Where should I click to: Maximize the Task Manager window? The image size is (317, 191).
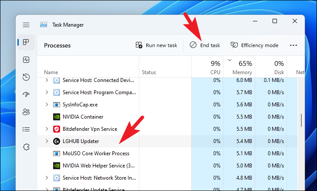[x=274, y=21]
